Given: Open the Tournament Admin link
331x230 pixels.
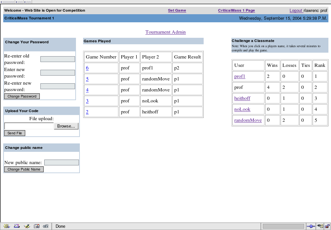Looking at the screenshot, I should [165, 32].
